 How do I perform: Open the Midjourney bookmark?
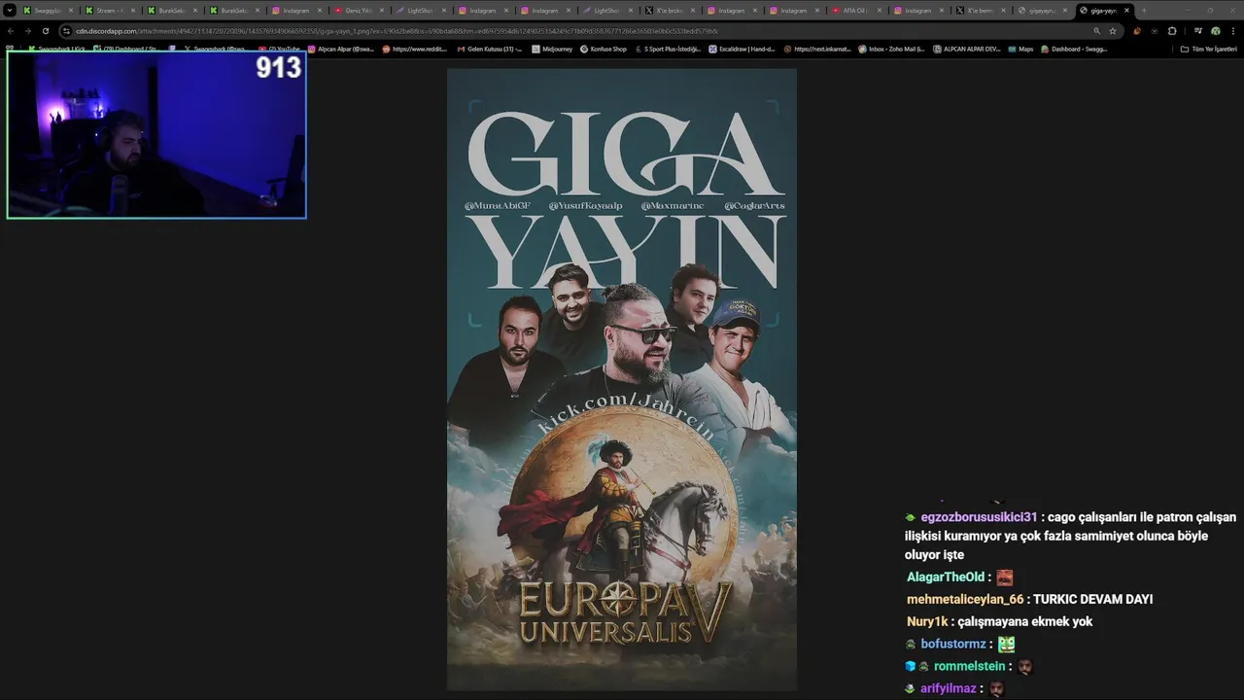(552, 49)
